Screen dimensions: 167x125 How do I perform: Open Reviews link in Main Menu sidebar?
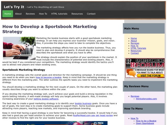point(135,43)
